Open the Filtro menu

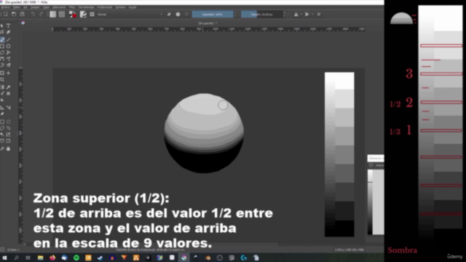pos(72,7)
